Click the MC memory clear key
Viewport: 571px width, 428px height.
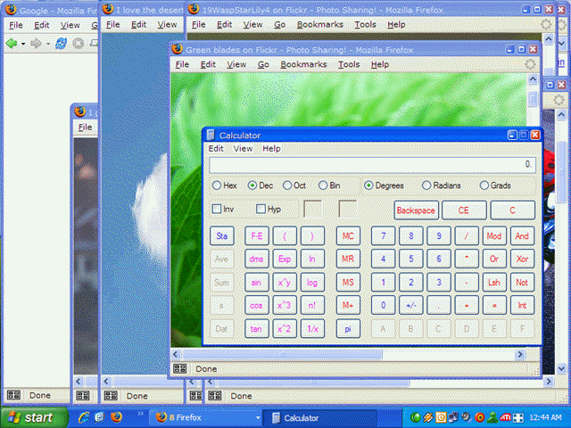click(x=348, y=235)
